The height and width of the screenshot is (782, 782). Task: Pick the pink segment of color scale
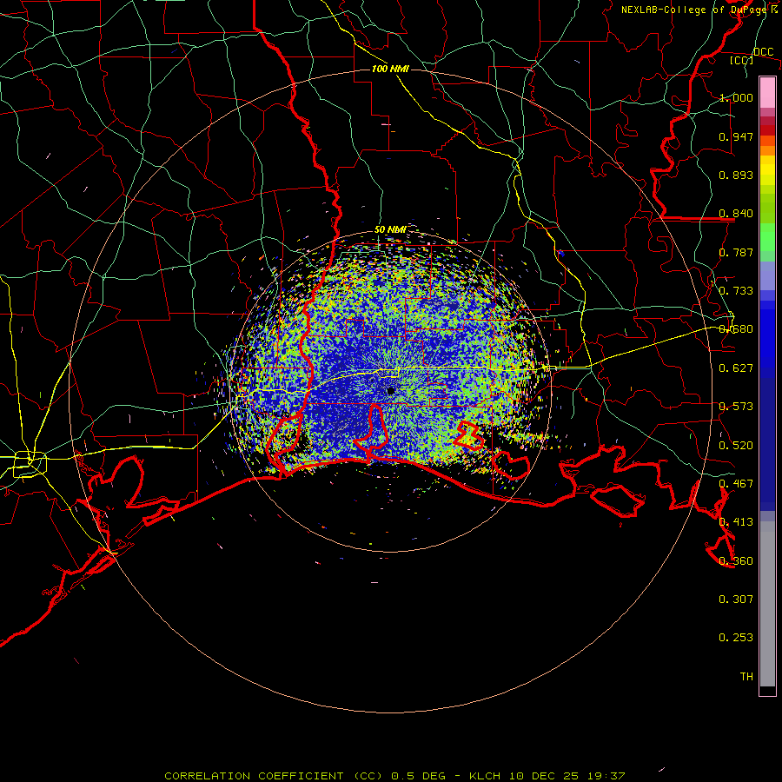click(x=767, y=93)
